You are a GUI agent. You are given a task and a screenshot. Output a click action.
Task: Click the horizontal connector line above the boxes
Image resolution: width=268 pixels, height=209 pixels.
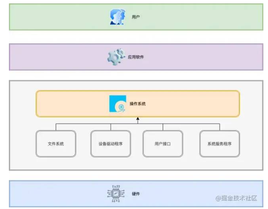(85, 124)
